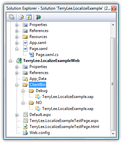Click the Page.xaml file icon
The image size is (122, 143).
pyautogui.click(x=25, y=49)
